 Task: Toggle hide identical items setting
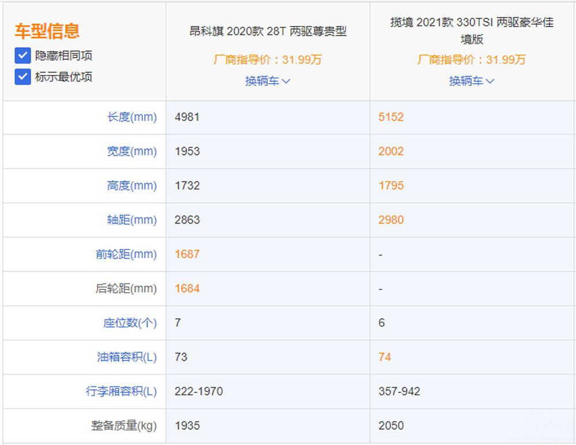point(22,55)
